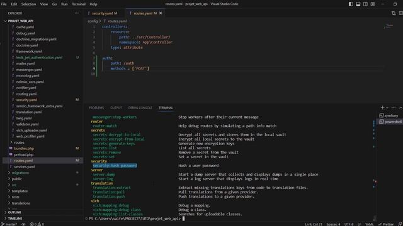Click Ln 9, Col 21 status item

pyautogui.click(x=314, y=224)
